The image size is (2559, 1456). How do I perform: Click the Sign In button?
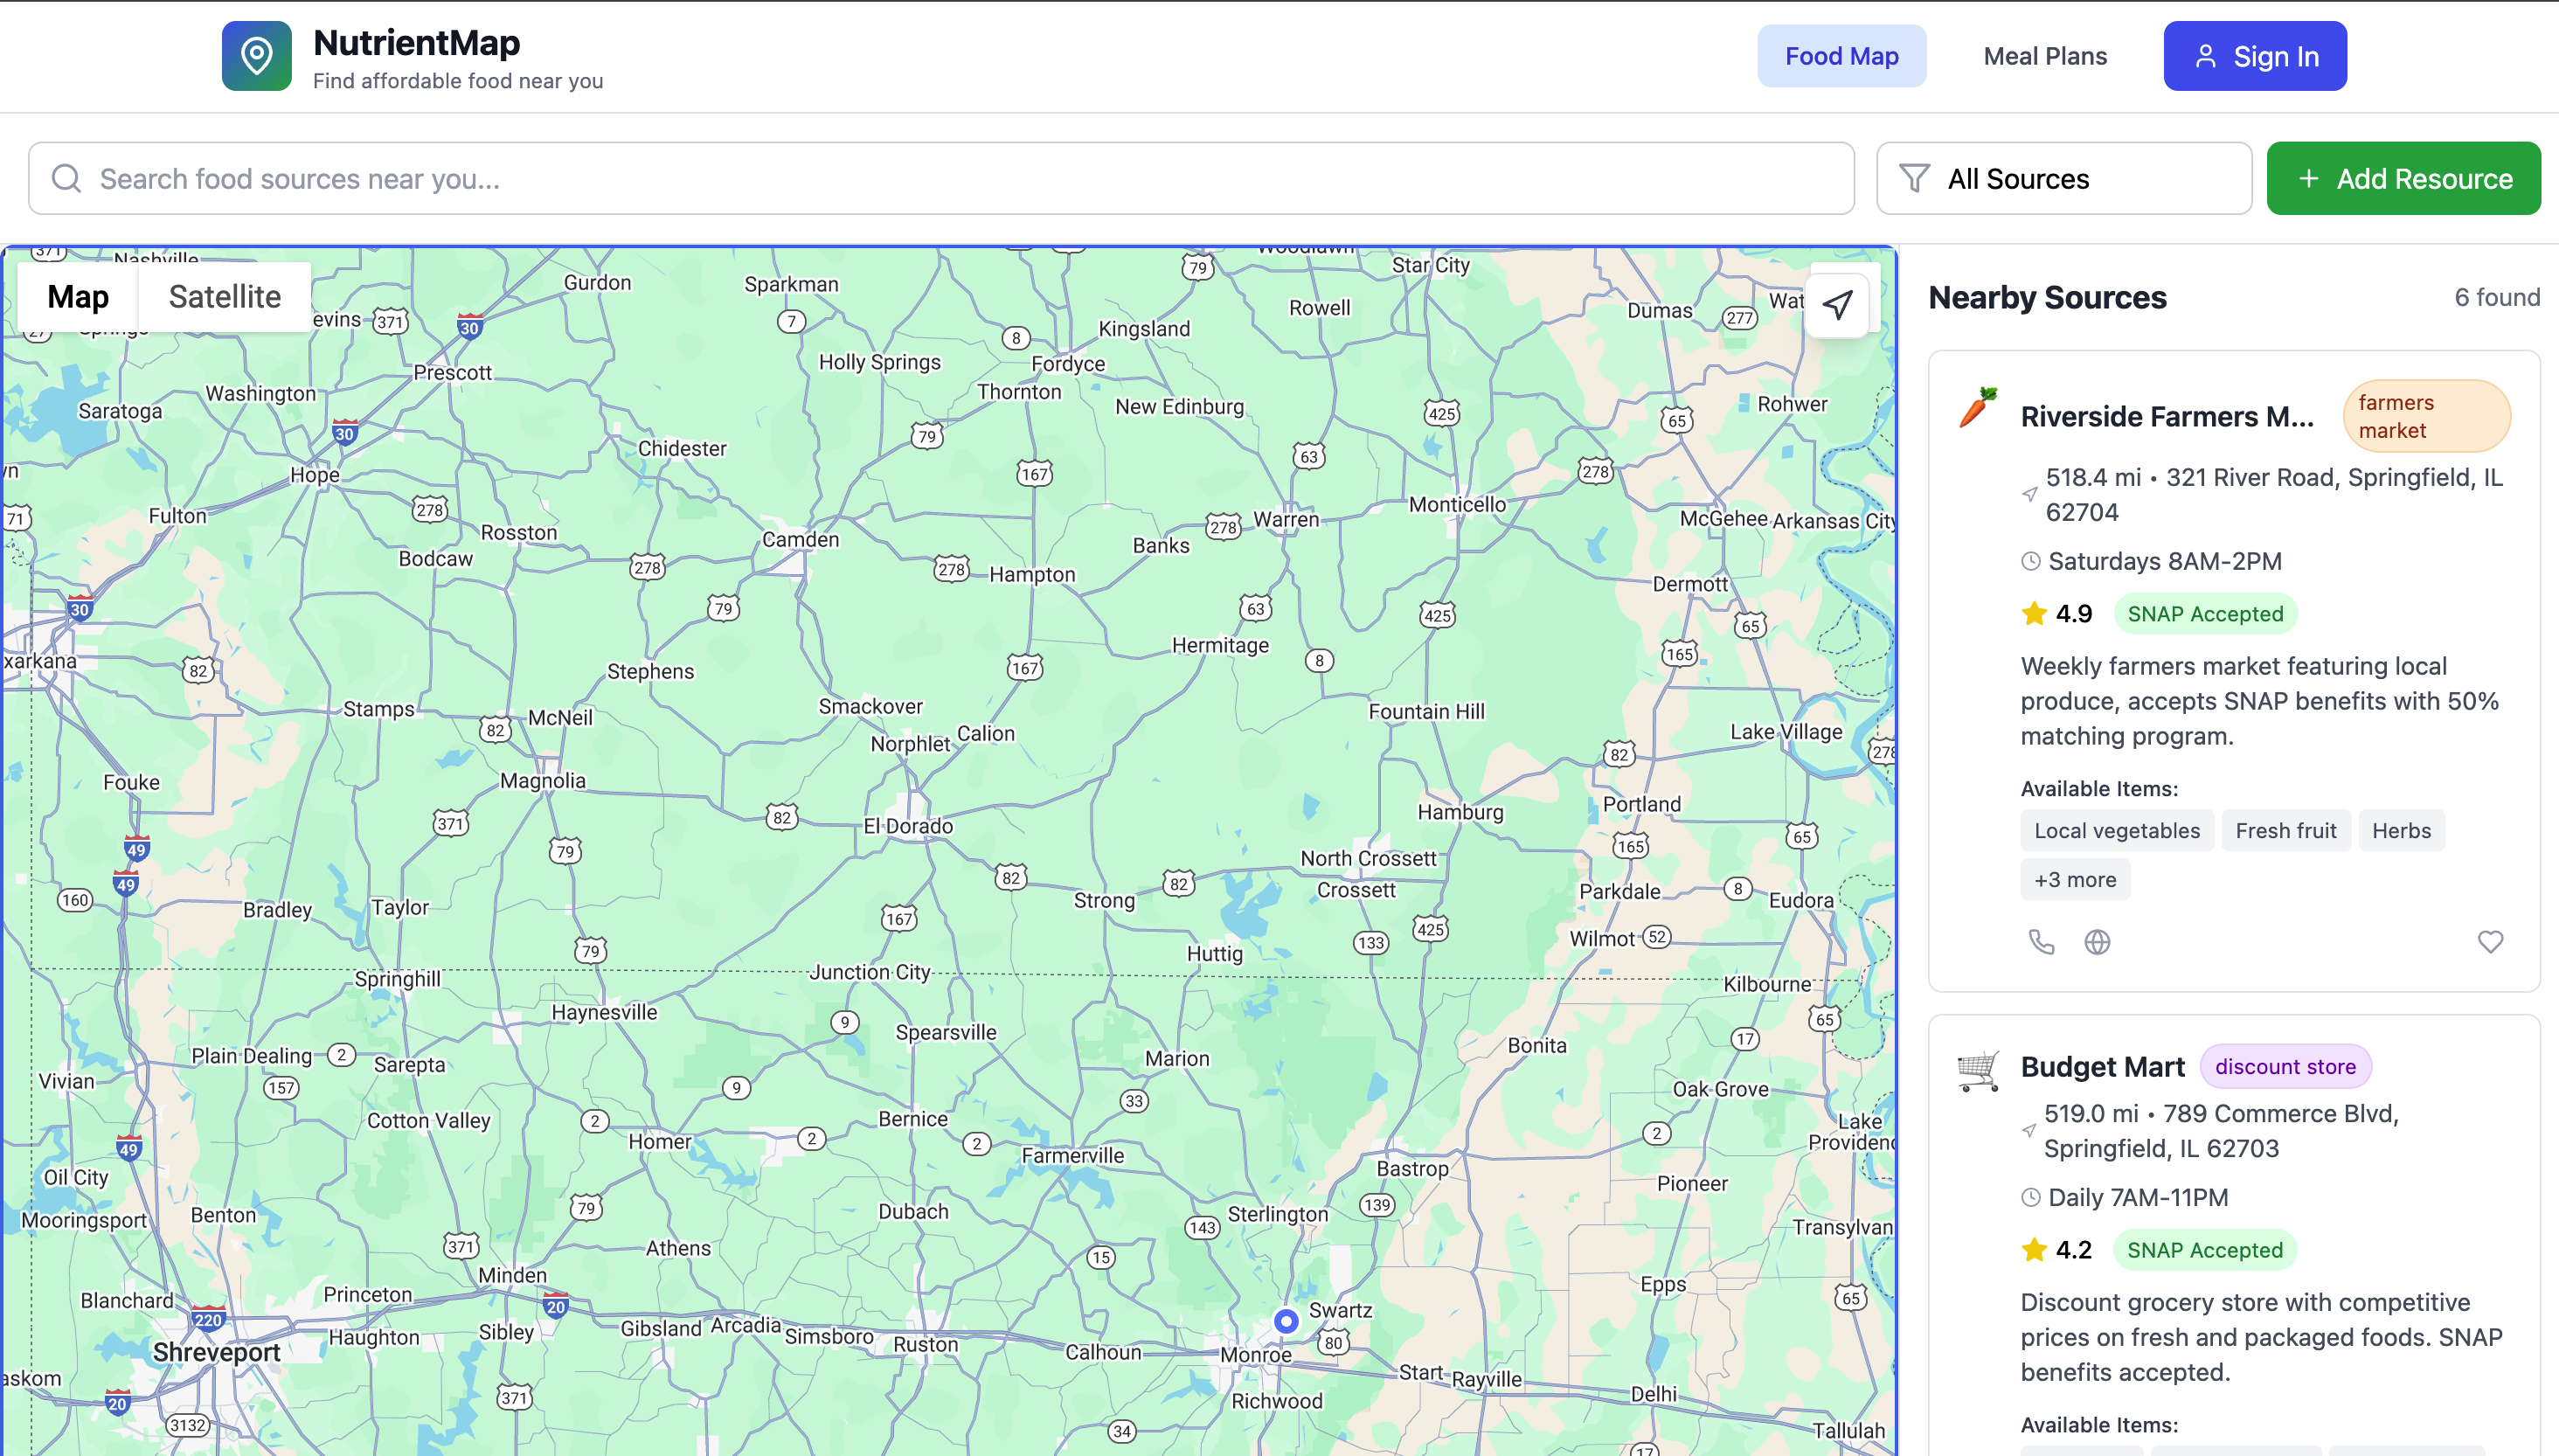[2254, 56]
